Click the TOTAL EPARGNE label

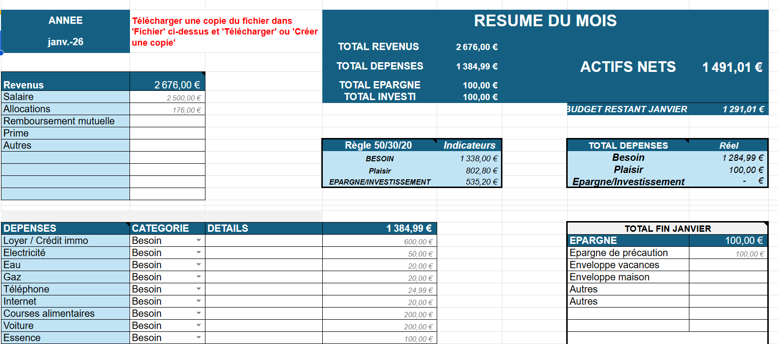[x=380, y=85]
